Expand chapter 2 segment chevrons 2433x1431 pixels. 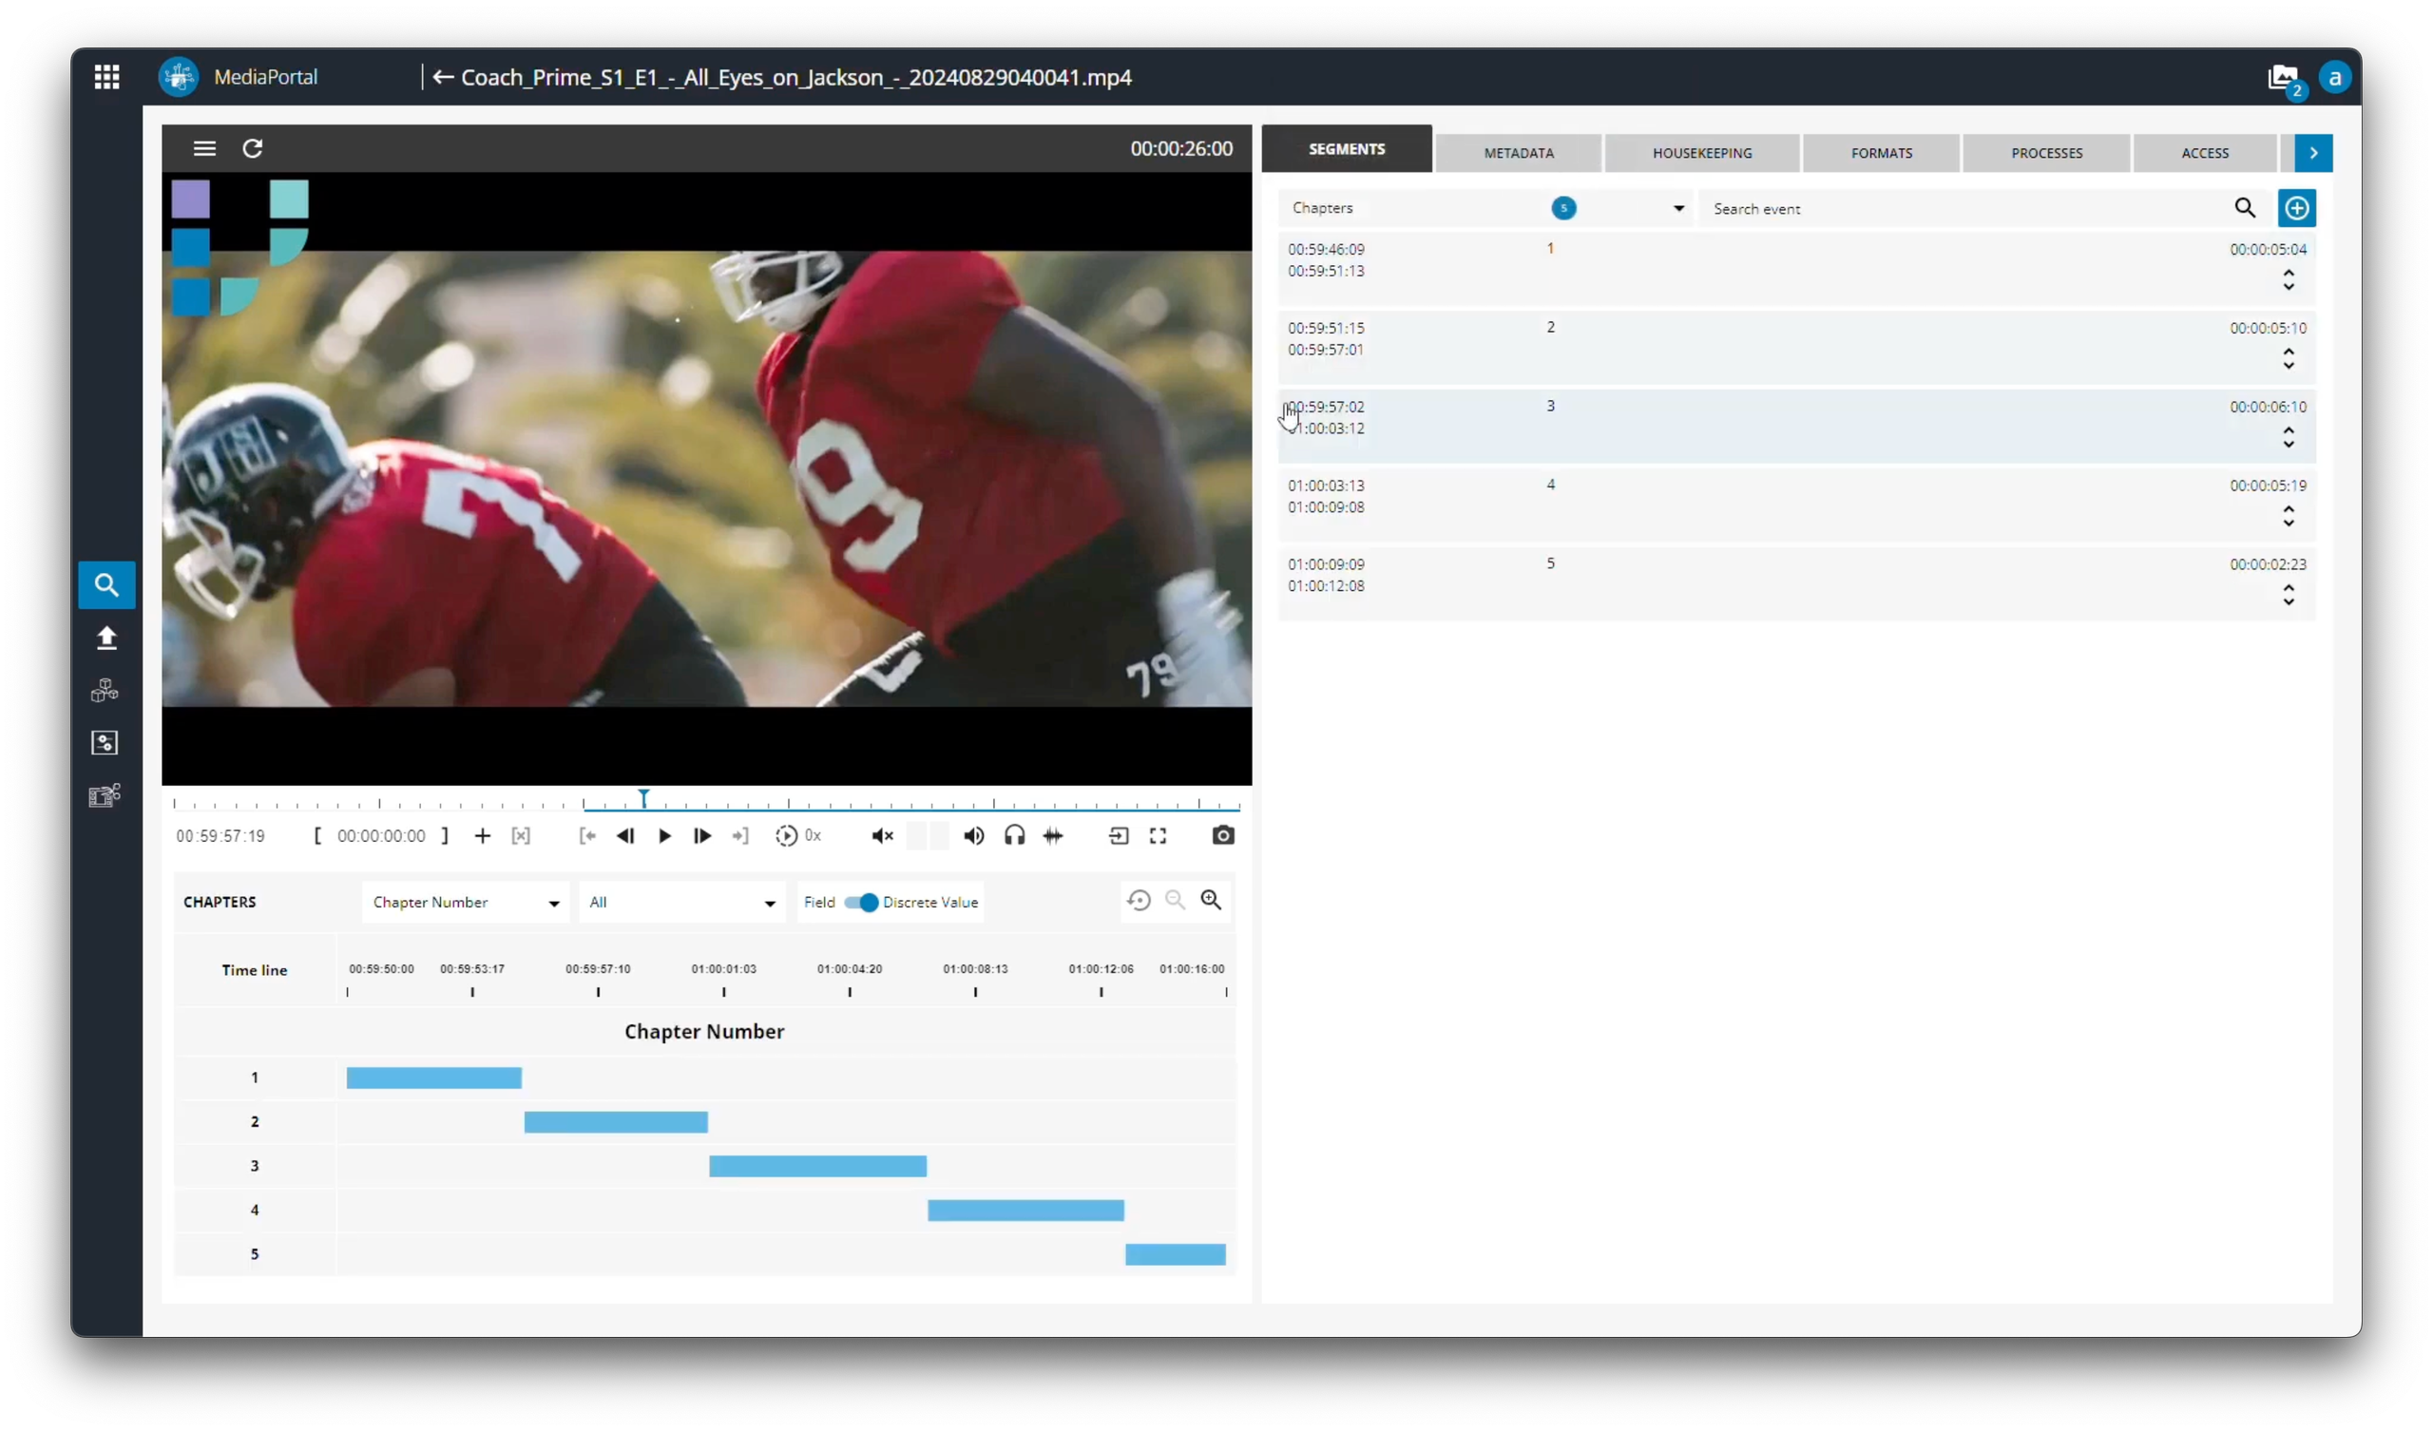tap(2289, 359)
